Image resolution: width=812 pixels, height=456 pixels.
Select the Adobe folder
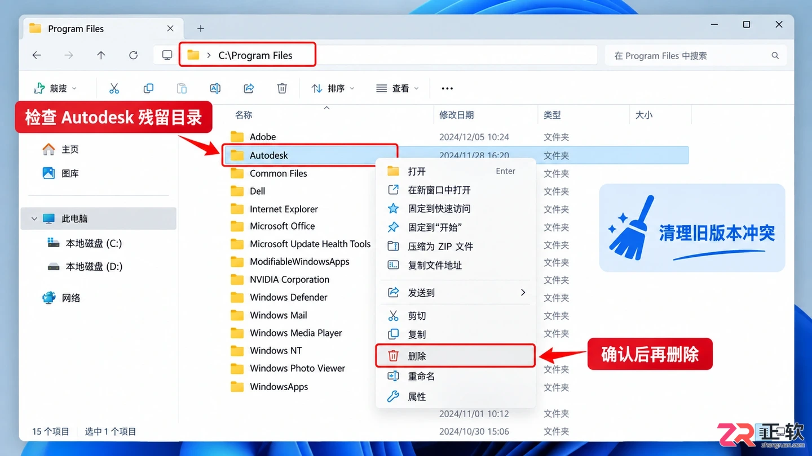(253, 137)
